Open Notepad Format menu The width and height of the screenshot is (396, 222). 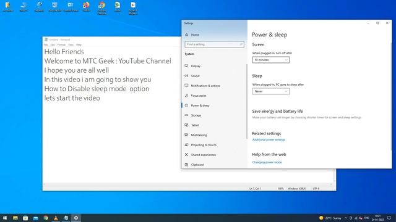pos(61,45)
